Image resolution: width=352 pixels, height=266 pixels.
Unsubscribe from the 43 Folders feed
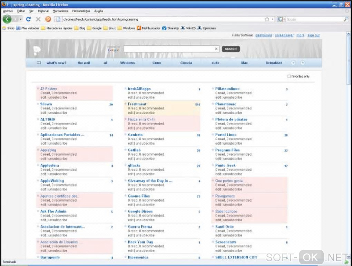[x=58, y=98]
